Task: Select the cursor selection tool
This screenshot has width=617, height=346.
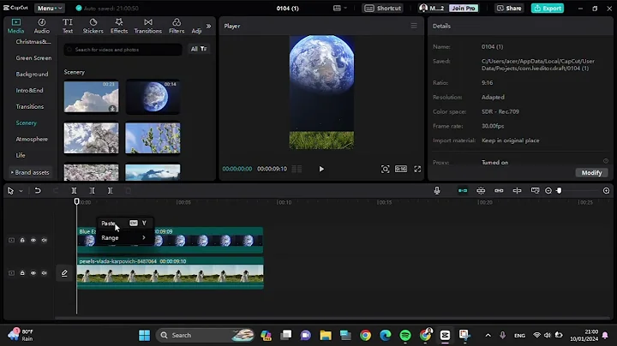Action: pyautogui.click(x=10, y=191)
